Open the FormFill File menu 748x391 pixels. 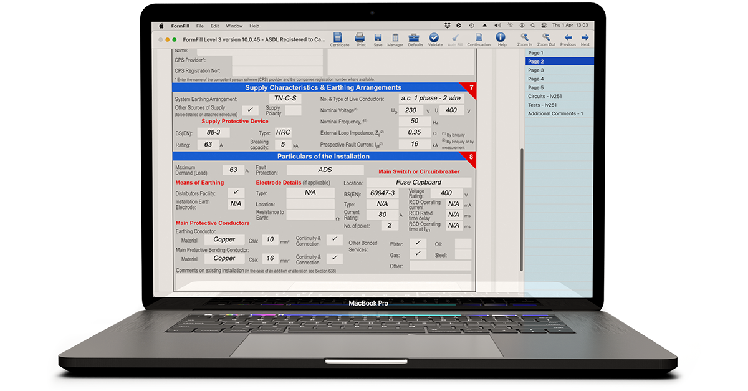(199, 26)
